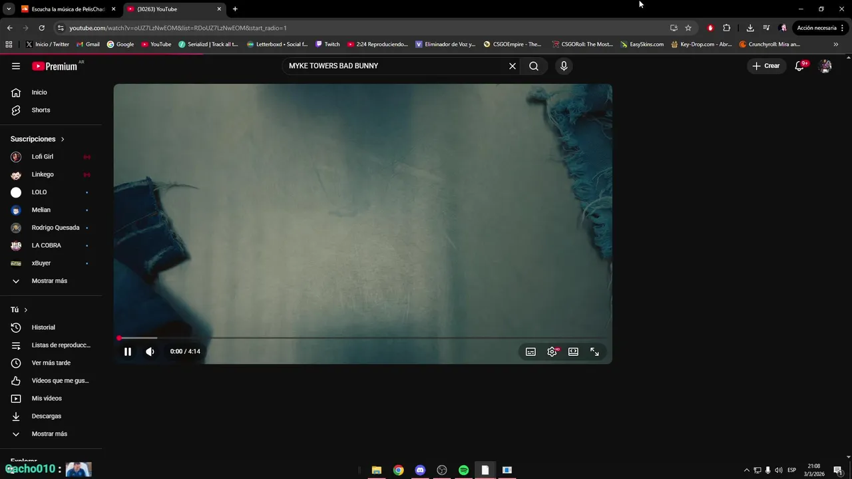
Task: Clear the search box with the X
Action: point(513,66)
